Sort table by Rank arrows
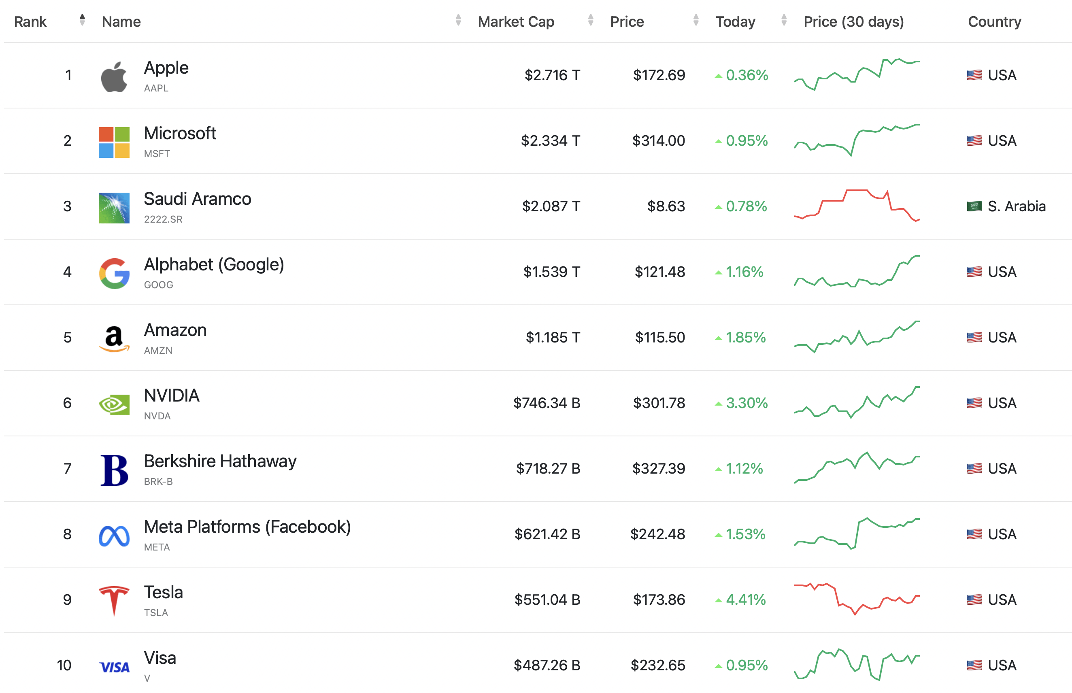 tap(82, 20)
